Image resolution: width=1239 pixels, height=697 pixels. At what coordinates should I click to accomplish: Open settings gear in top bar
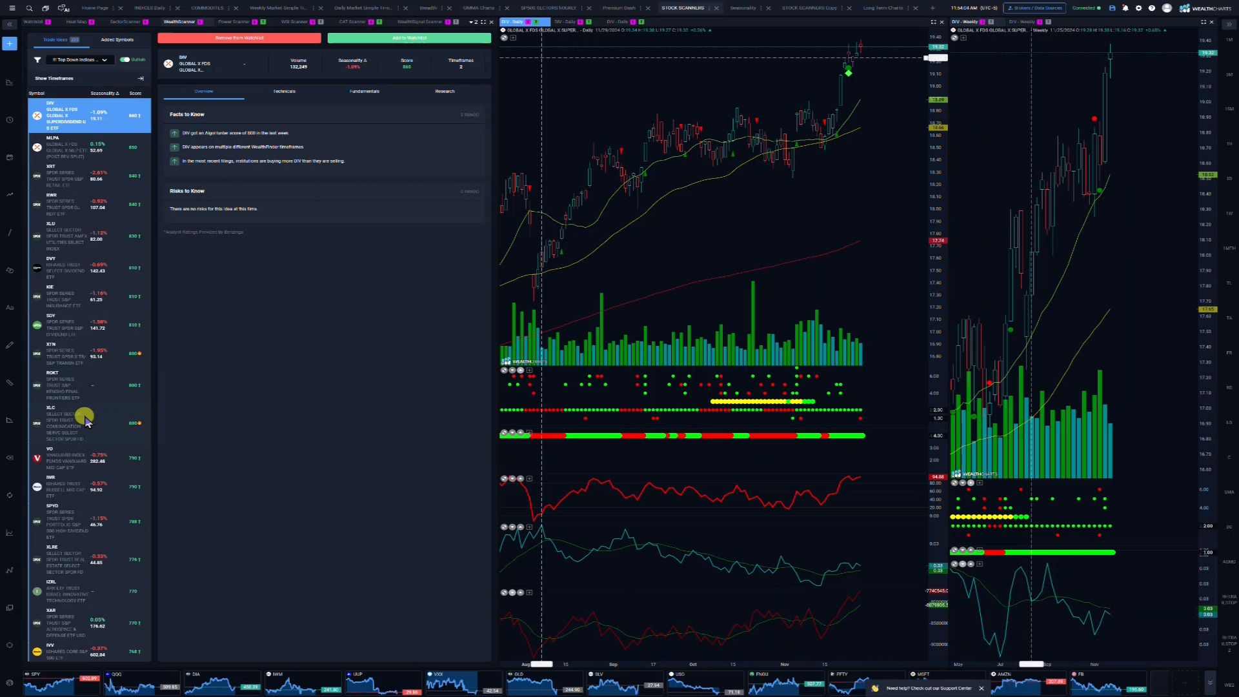click(1138, 8)
